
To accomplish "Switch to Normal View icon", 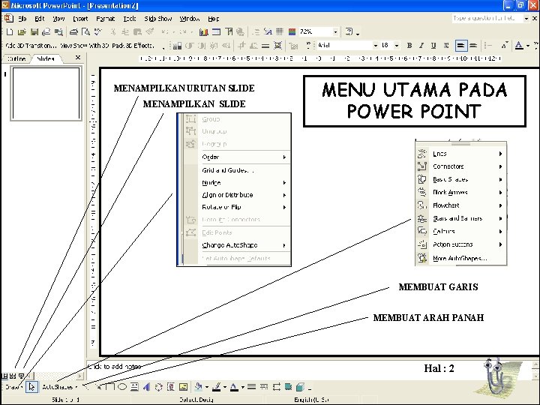I will pyautogui.click(x=4, y=376).
